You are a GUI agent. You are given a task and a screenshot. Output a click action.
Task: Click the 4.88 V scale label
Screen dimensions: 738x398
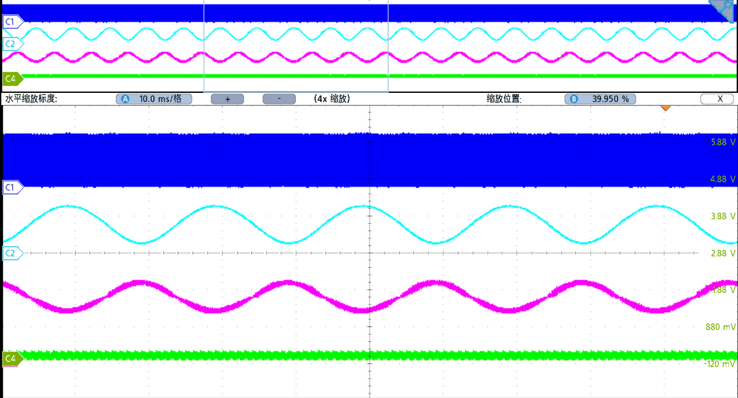point(724,179)
